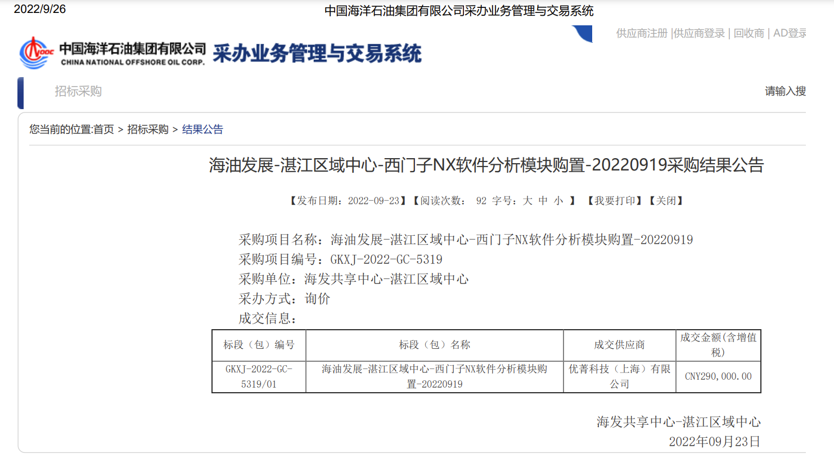The width and height of the screenshot is (834, 458).
Task: Click the announcement title heading
Action: tap(486, 165)
